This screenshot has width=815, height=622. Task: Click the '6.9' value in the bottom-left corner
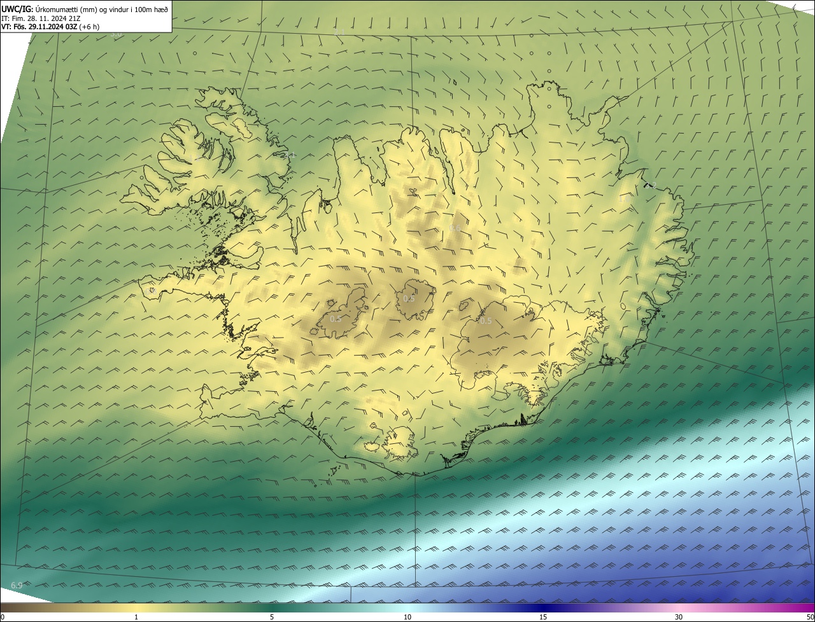pyautogui.click(x=17, y=585)
